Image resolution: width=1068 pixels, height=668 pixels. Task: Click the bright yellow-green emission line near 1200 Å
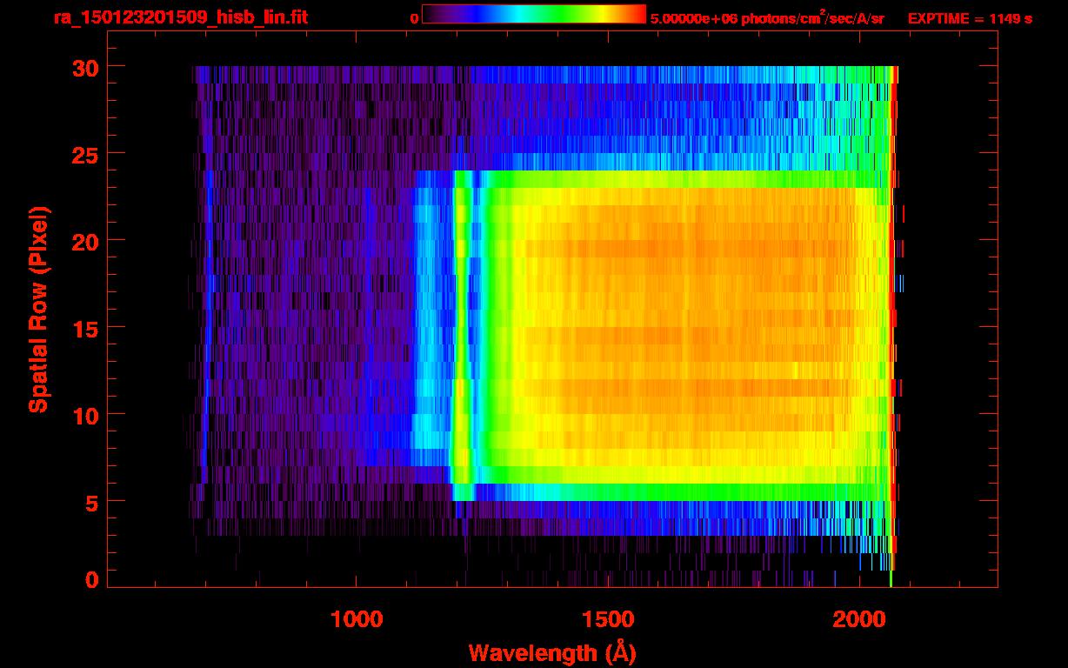coord(461,331)
